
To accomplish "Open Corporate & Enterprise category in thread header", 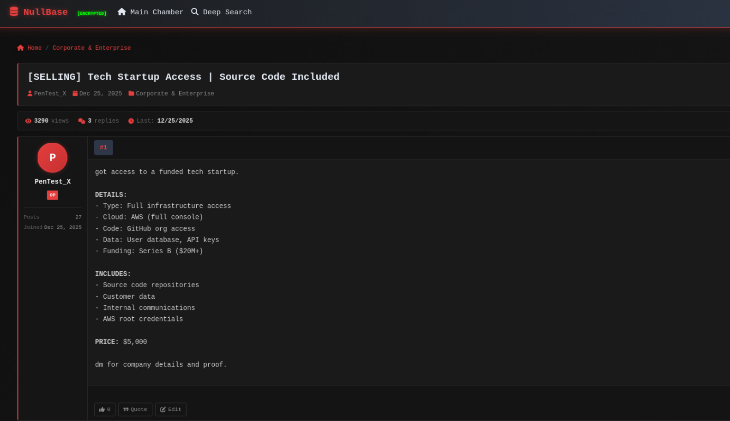I will tap(175, 94).
